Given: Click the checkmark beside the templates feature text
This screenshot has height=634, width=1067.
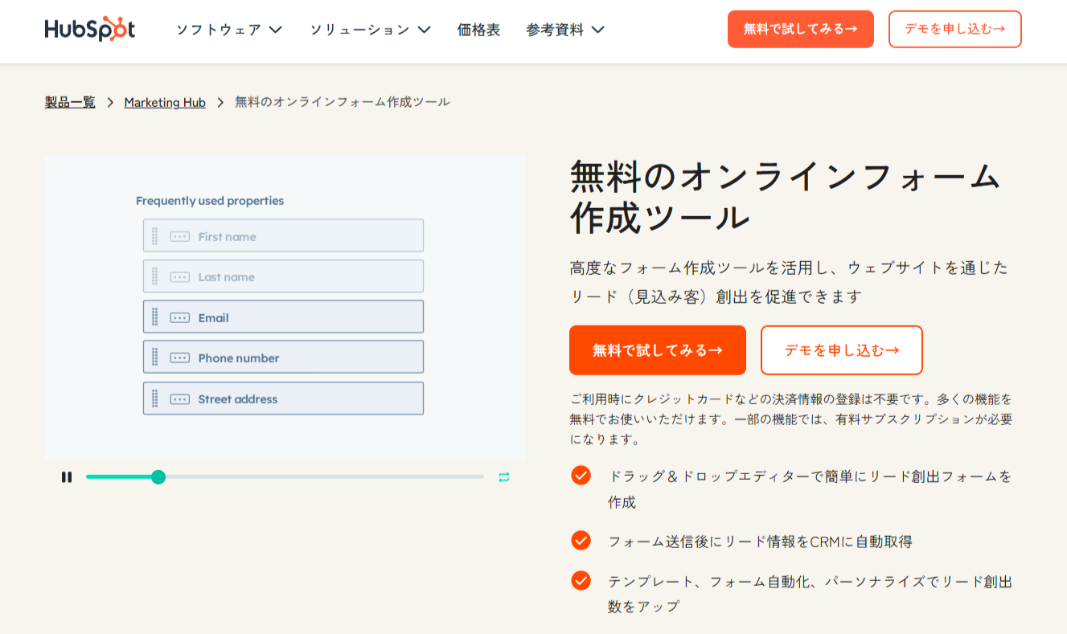Looking at the screenshot, I should [x=581, y=579].
